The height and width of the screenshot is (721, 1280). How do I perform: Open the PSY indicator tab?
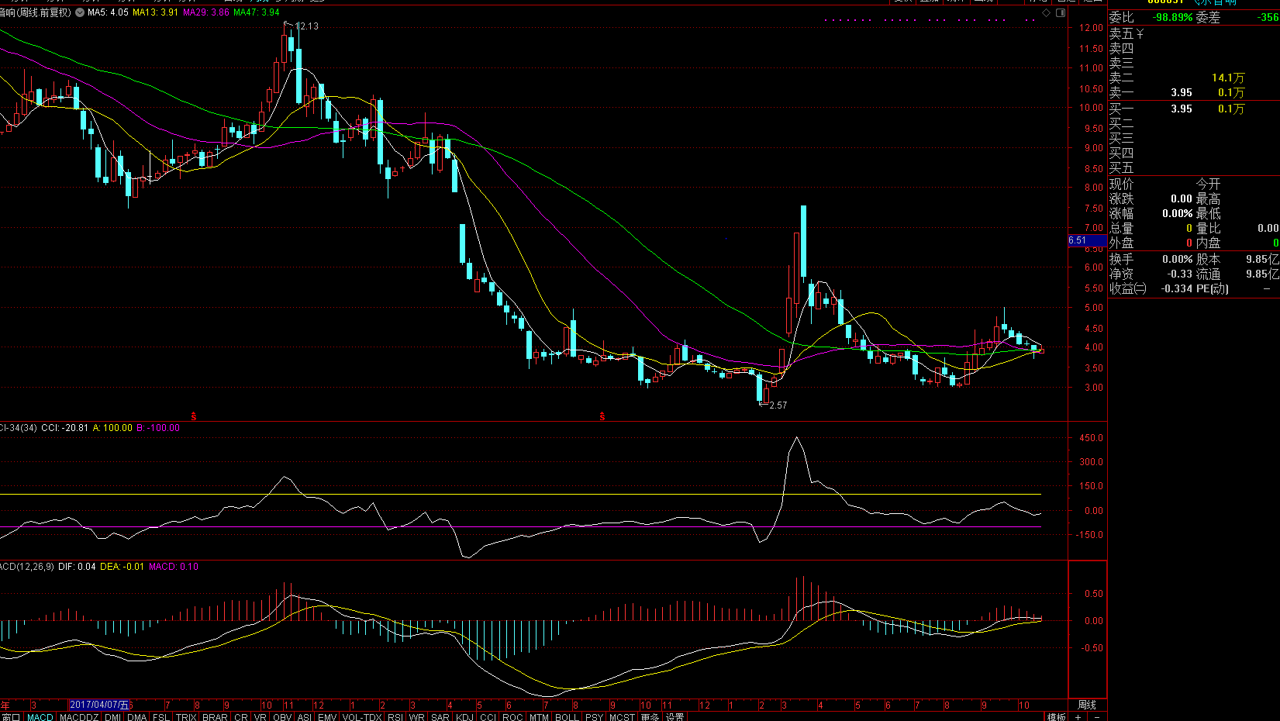[x=595, y=716]
